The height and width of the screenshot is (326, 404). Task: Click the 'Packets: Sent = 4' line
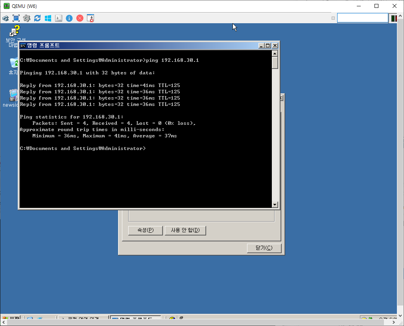(x=114, y=123)
